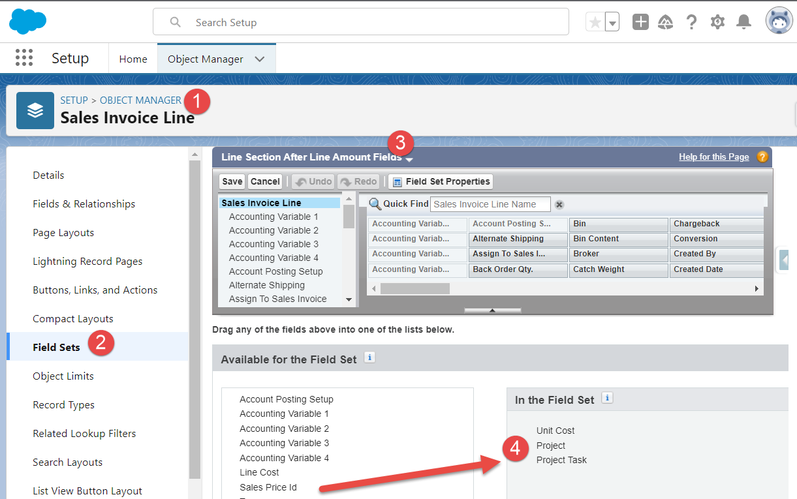This screenshot has width=797, height=499.
Task: Click the Undo button
Action: 313,181
